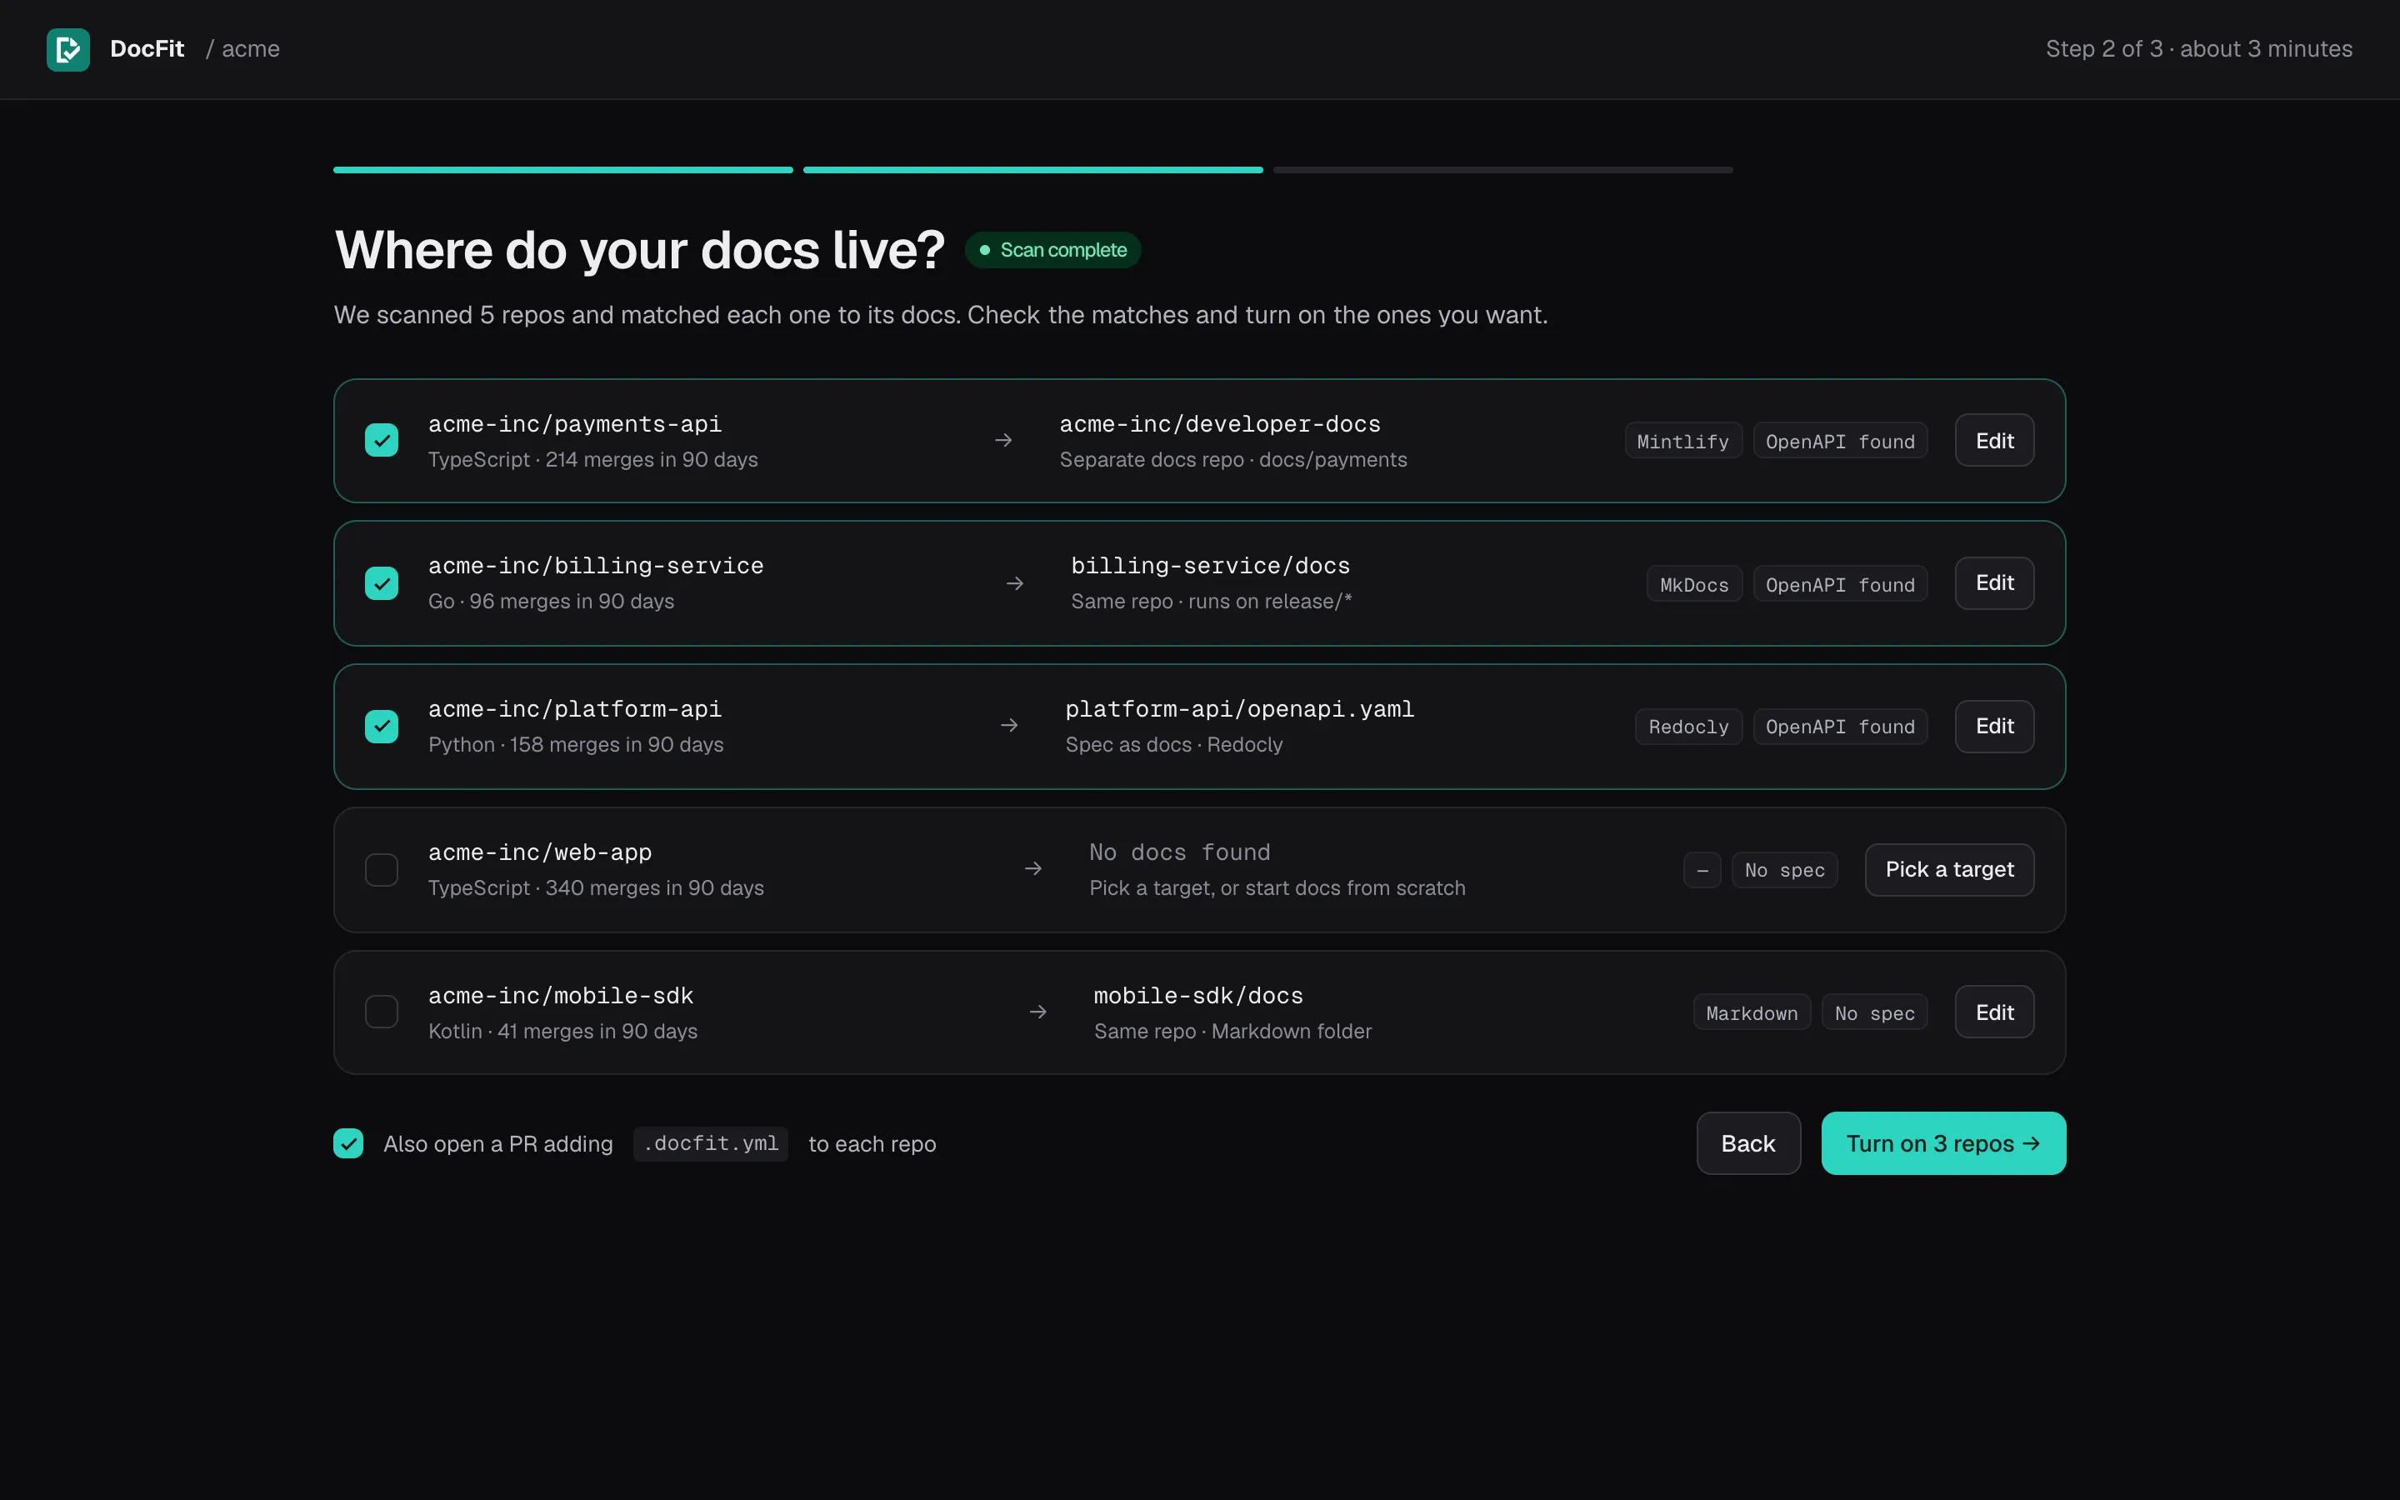Click the second progress step bar
2400x1500 pixels.
point(1033,170)
